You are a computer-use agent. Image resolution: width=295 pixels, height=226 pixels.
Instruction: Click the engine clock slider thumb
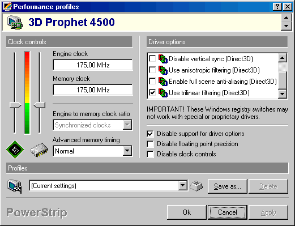pos(15,105)
